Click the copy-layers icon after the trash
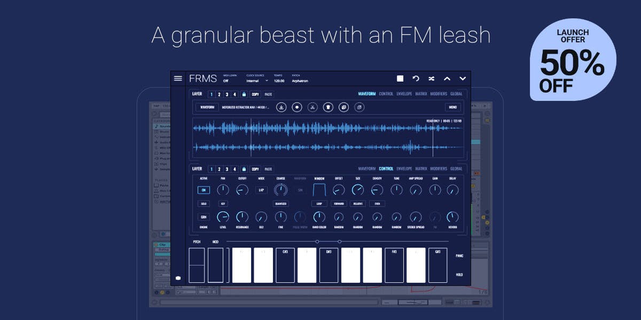Screen dimensions: 641x320 (343, 107)
